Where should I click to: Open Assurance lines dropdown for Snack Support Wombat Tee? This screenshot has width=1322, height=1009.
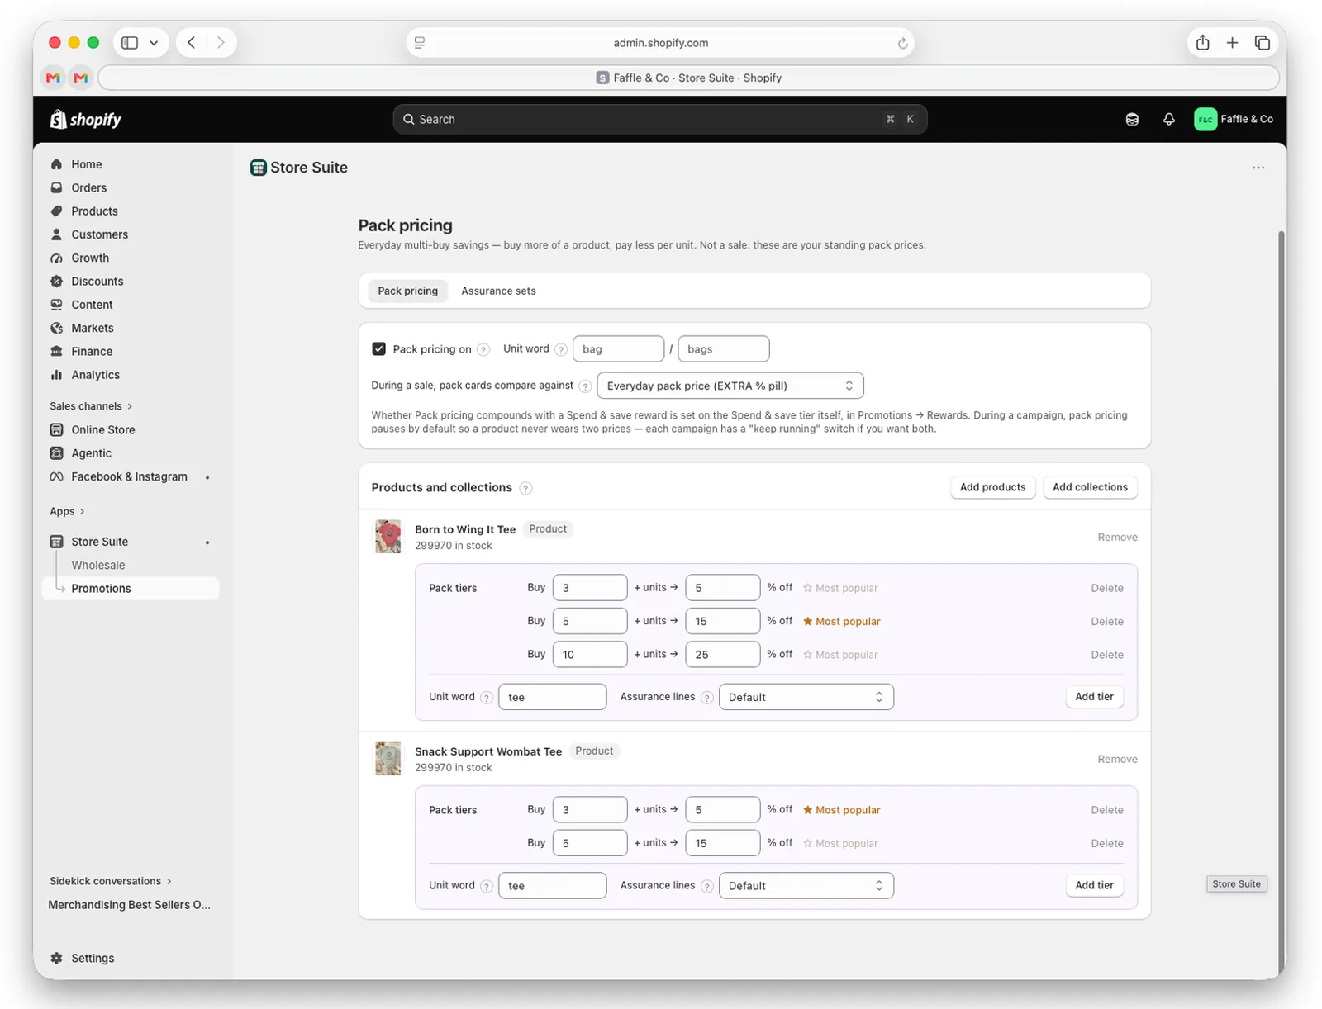tap(806, 885)
